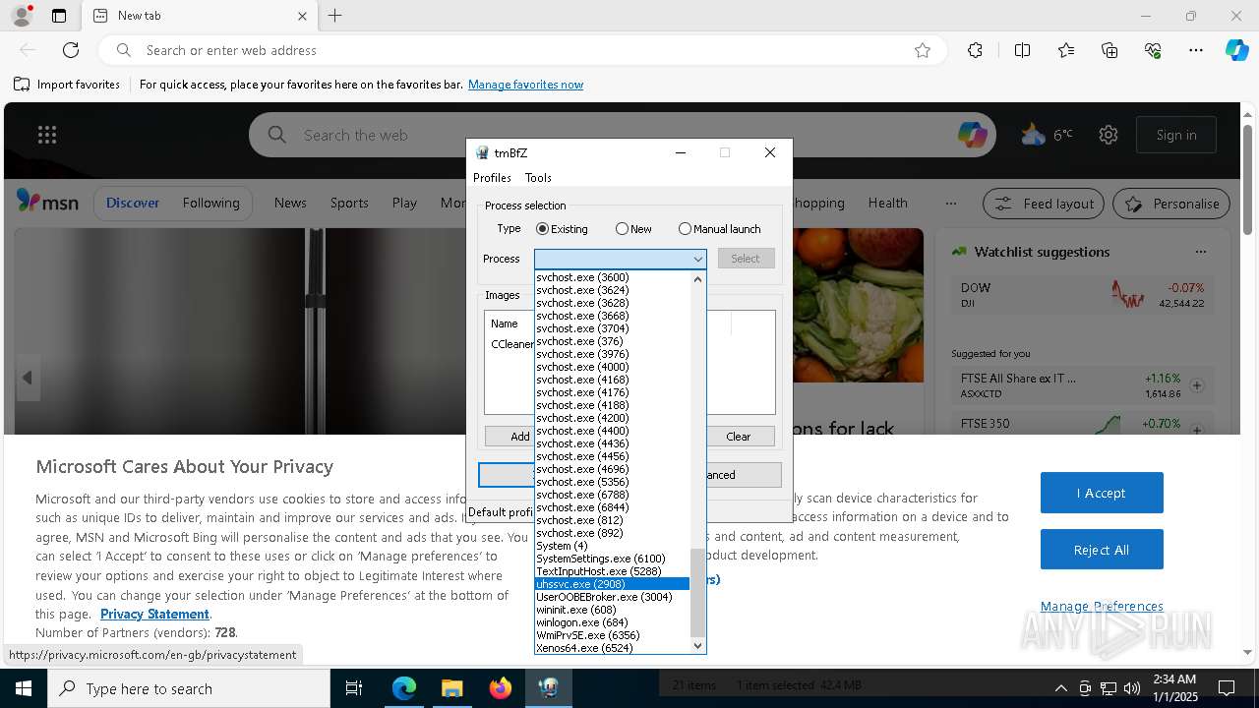Click the add to favorites star icon
This screenshot has height=708, width=1259.
[x=923, y=50]
